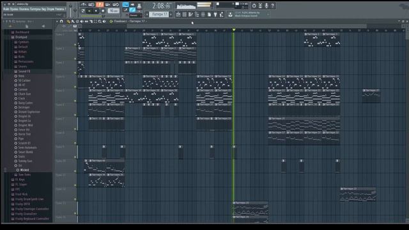
Task: Click the orange active button in top toolbar
Action: click(100, 4)
